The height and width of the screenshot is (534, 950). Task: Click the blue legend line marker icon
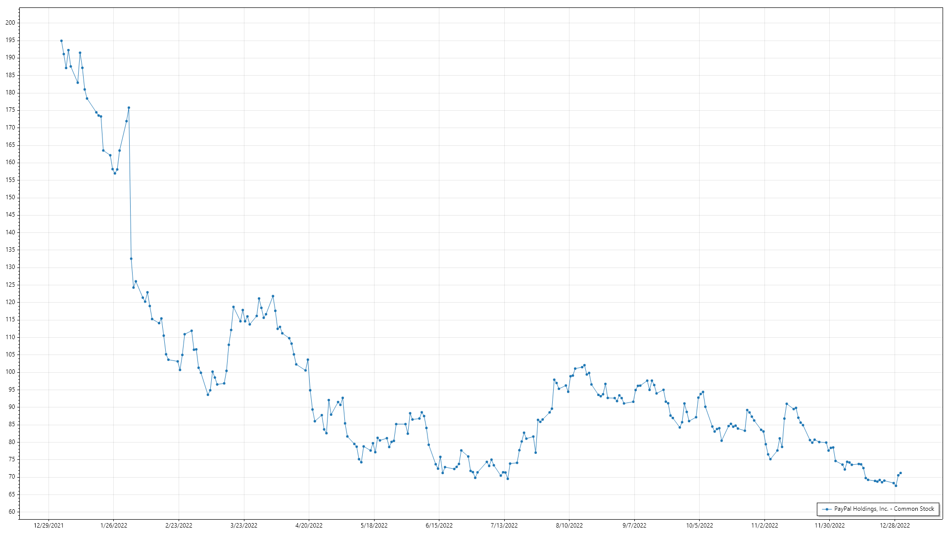click(x=827, y=509)
